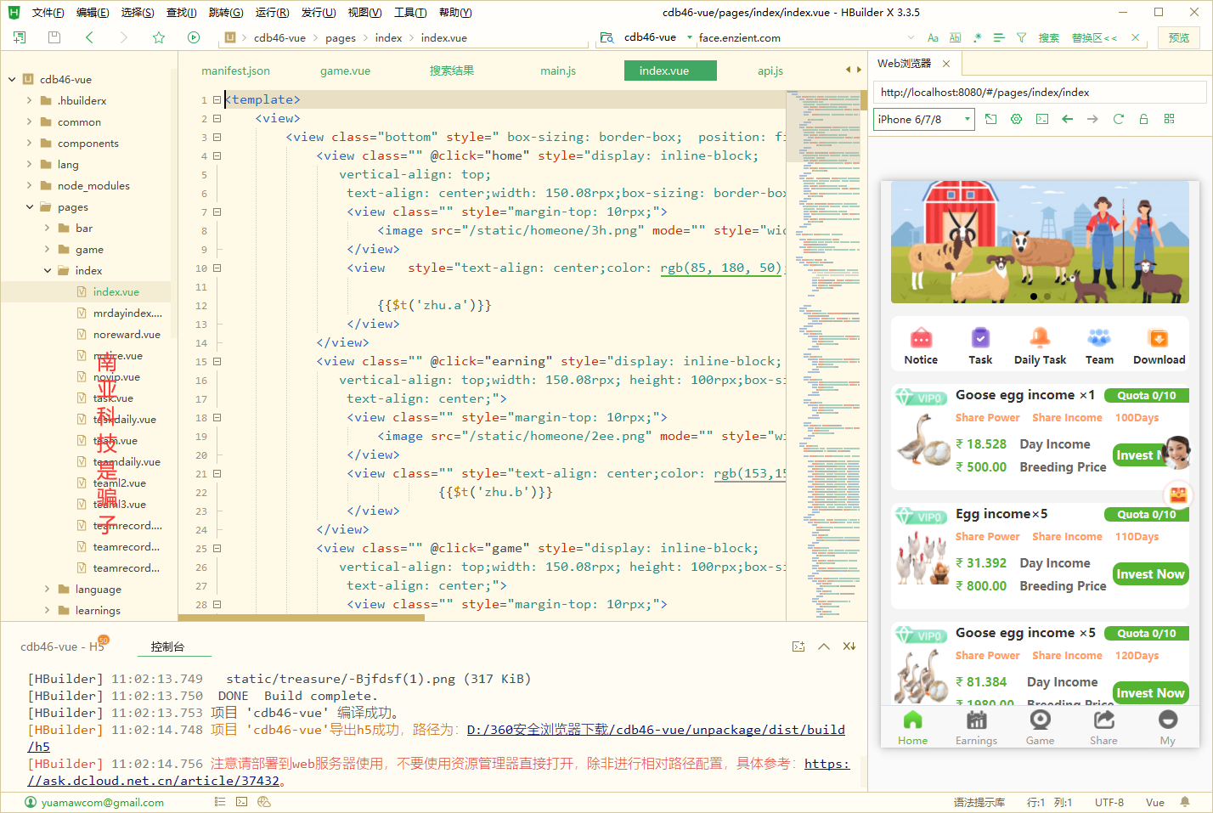The image size is (1213, 813).
Task: Open the browser dev console icon
Action: 1041,120
